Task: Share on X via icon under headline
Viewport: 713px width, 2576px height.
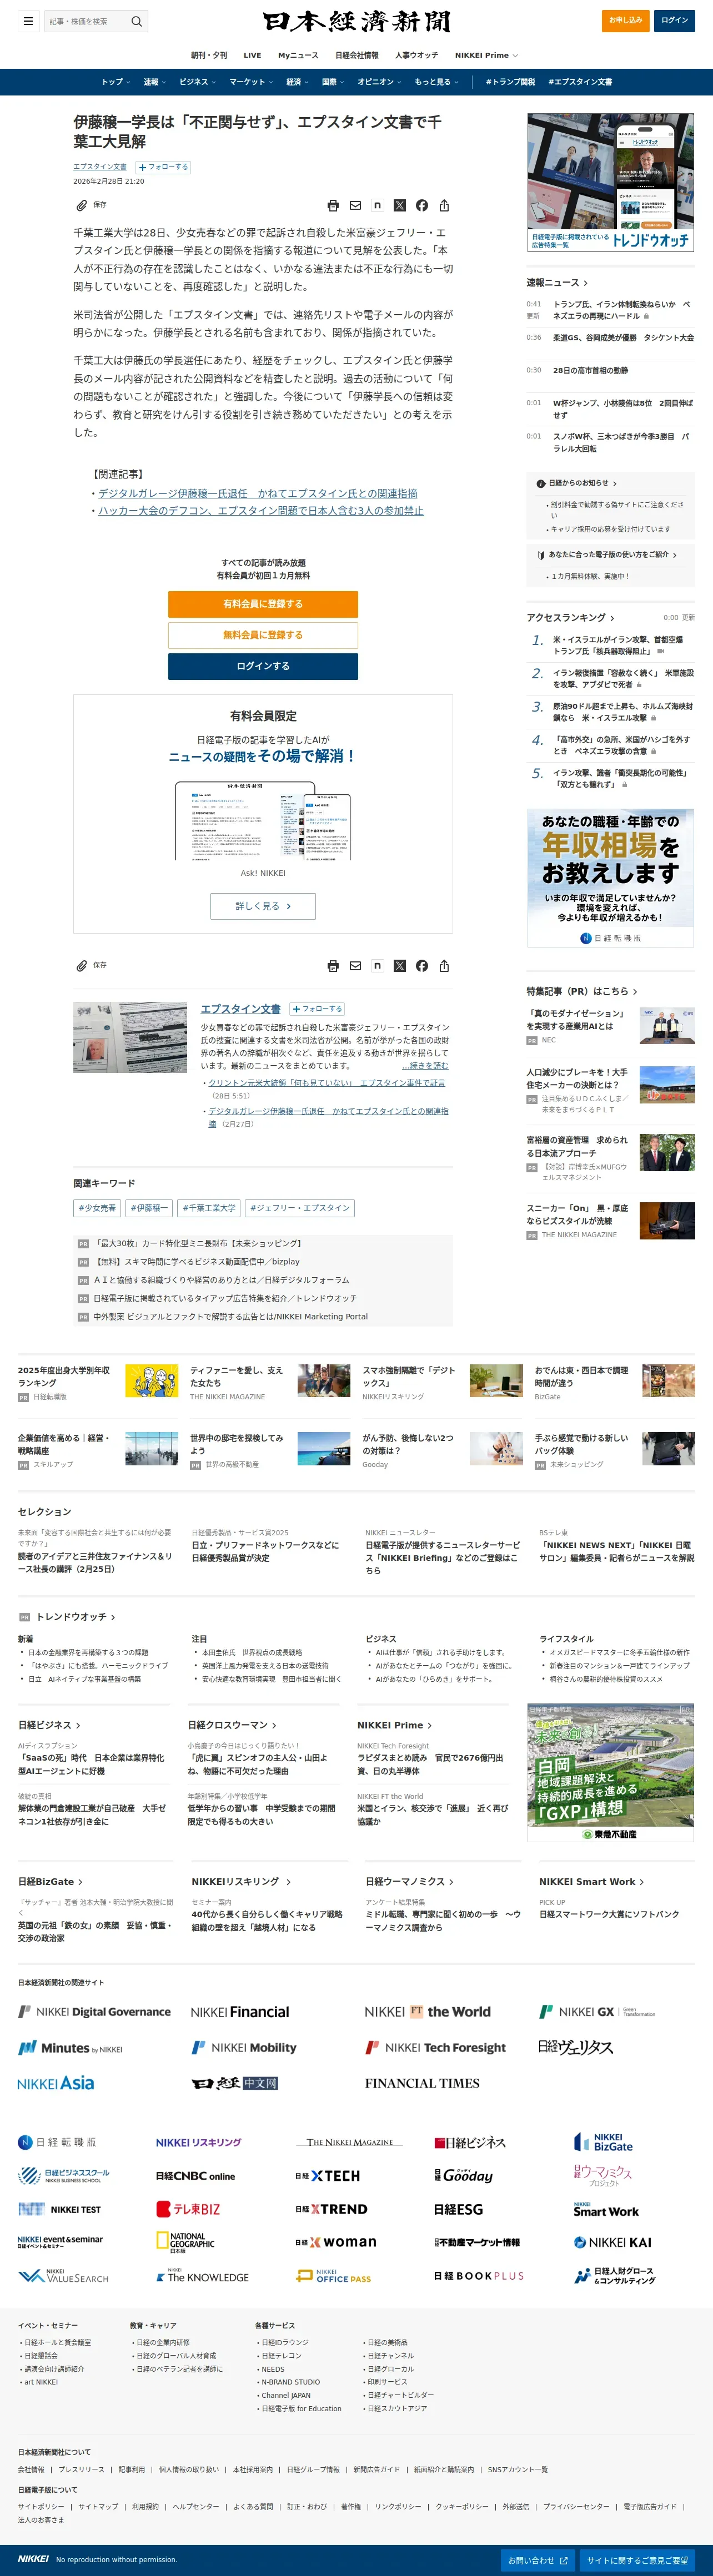Action: [400, 205]
